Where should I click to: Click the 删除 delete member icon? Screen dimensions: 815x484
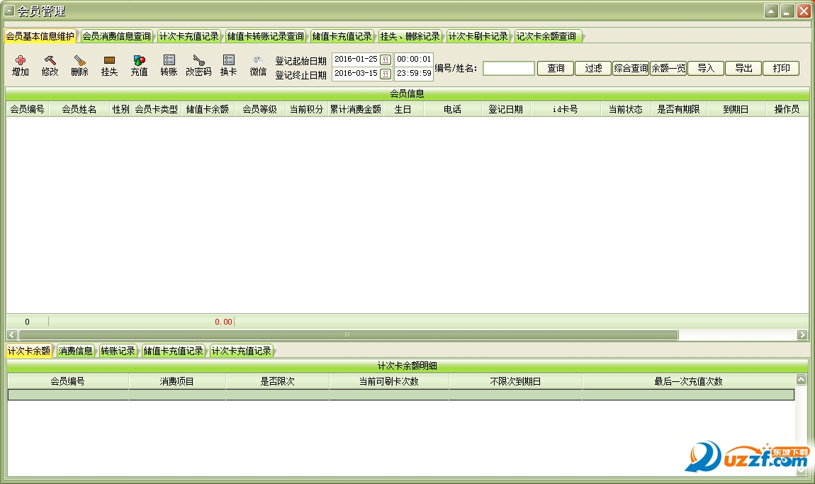tap(79, 60)
